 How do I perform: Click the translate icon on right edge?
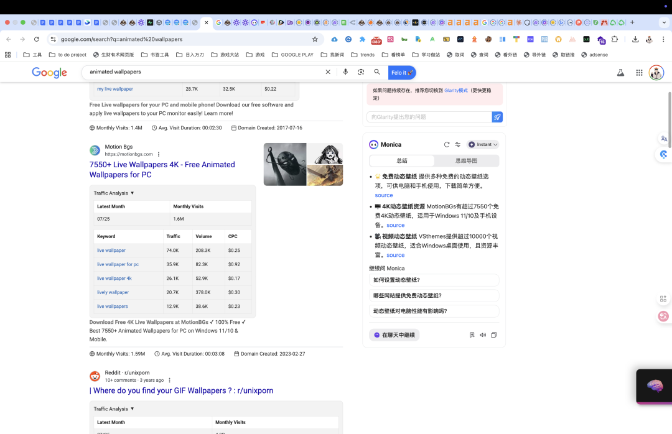(664, 139)
